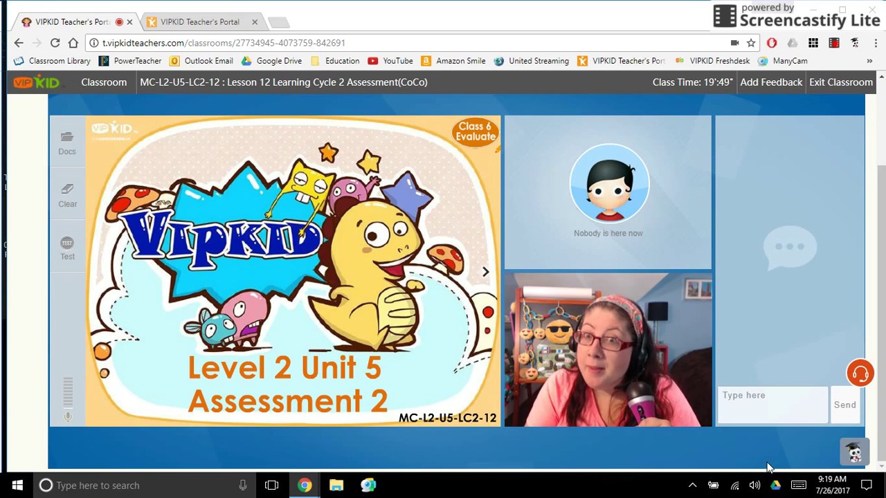886x498 pixels.
Task: Close the second VIPKID tab
Action: [x=254, y=22]
